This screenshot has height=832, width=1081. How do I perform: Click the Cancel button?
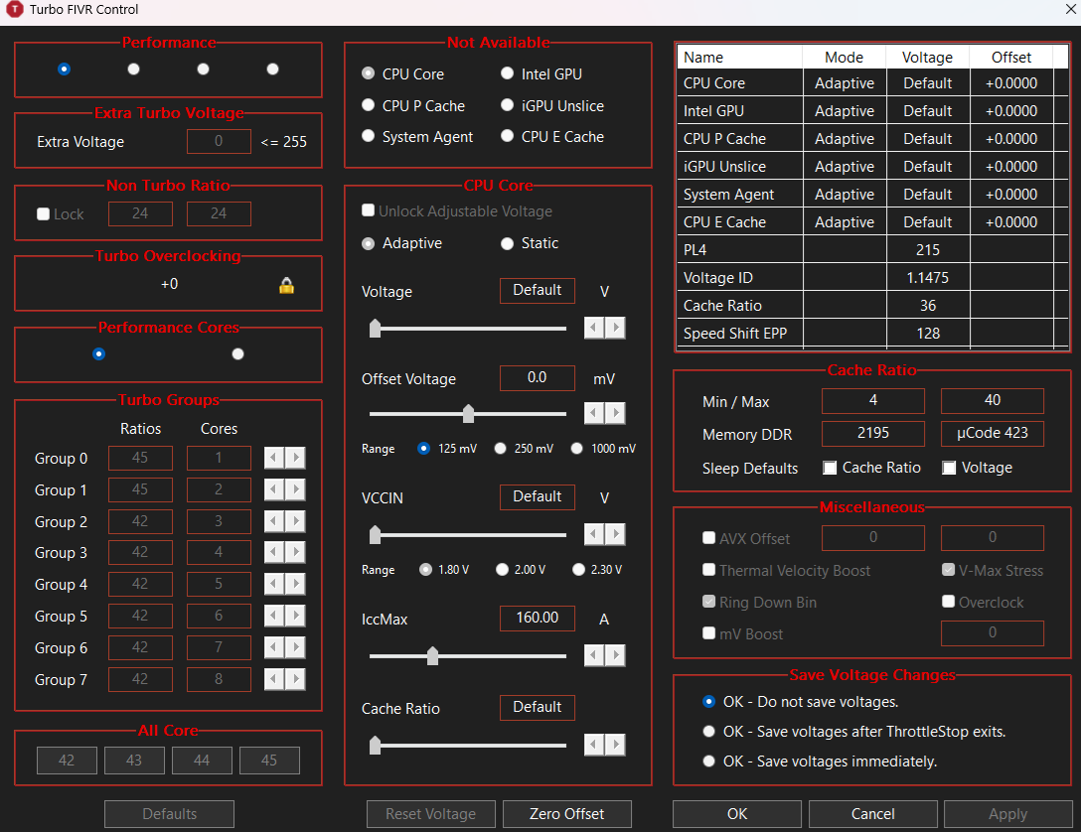coord(872,814)
